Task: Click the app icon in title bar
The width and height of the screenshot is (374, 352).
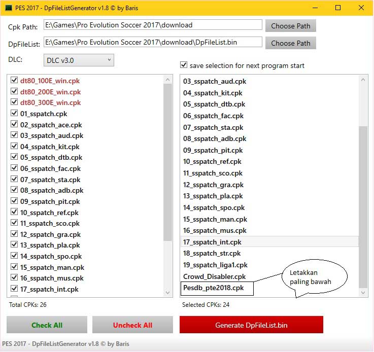Action: click(x=9, y=8)
